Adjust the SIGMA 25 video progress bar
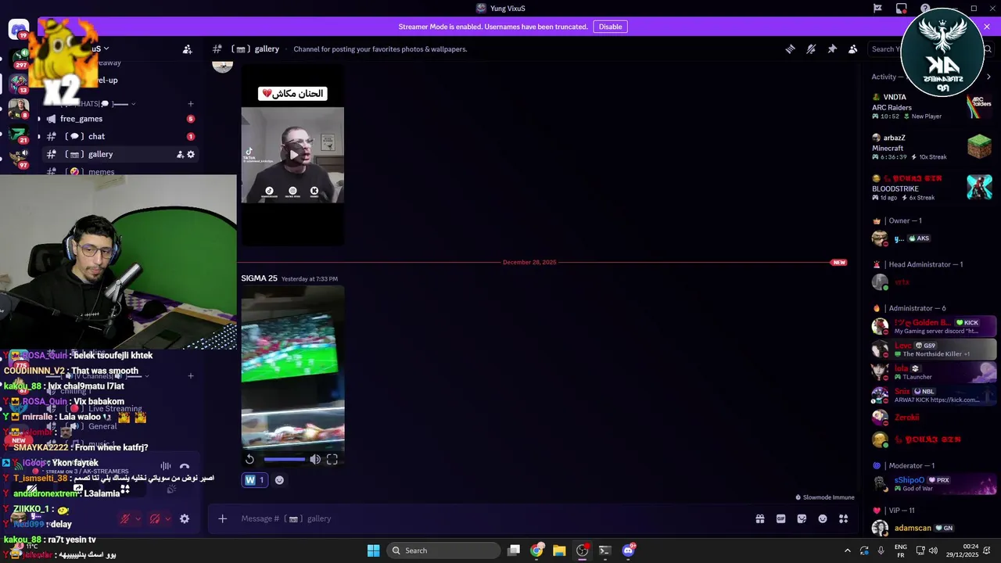 [x=285, y=459]
